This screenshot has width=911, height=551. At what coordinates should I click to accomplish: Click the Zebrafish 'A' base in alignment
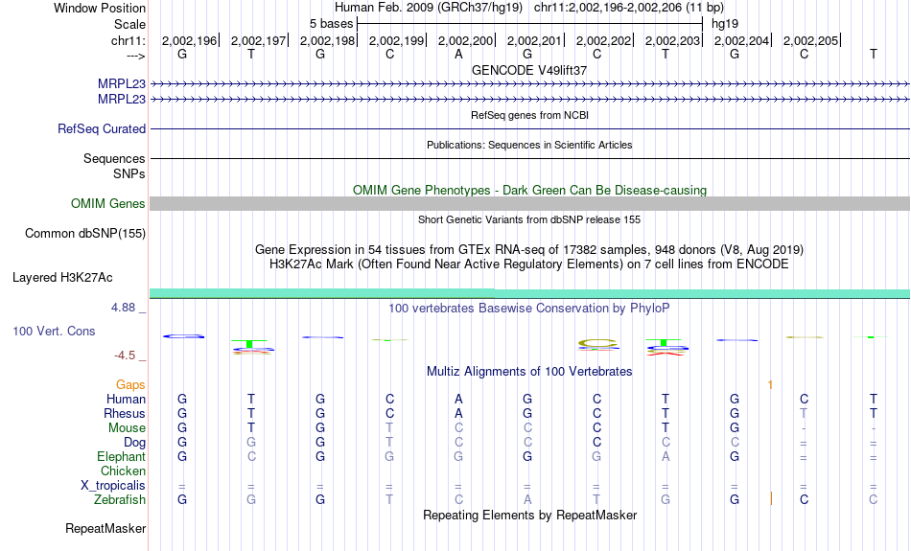[x=527, y=500]
